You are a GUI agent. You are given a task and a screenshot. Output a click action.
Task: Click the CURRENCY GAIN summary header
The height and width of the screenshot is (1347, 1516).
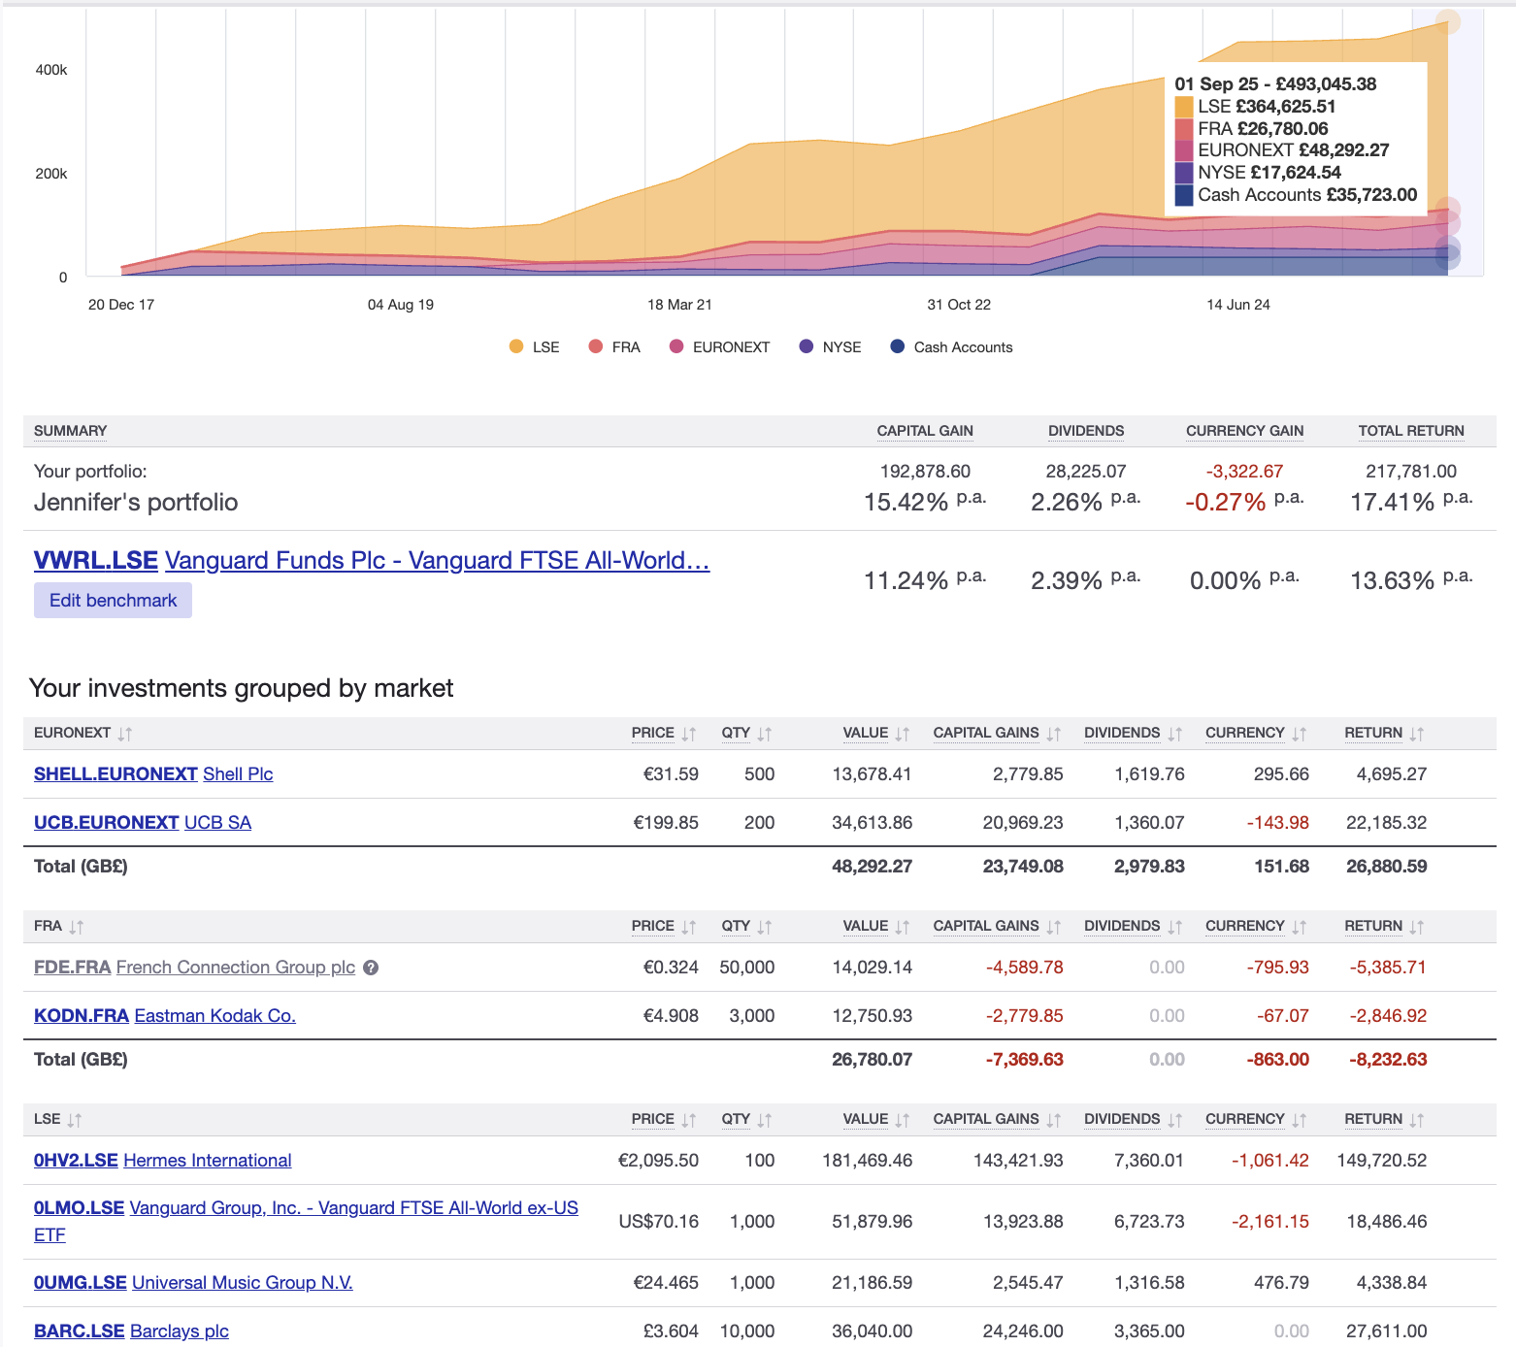[x=1244, y=431]
